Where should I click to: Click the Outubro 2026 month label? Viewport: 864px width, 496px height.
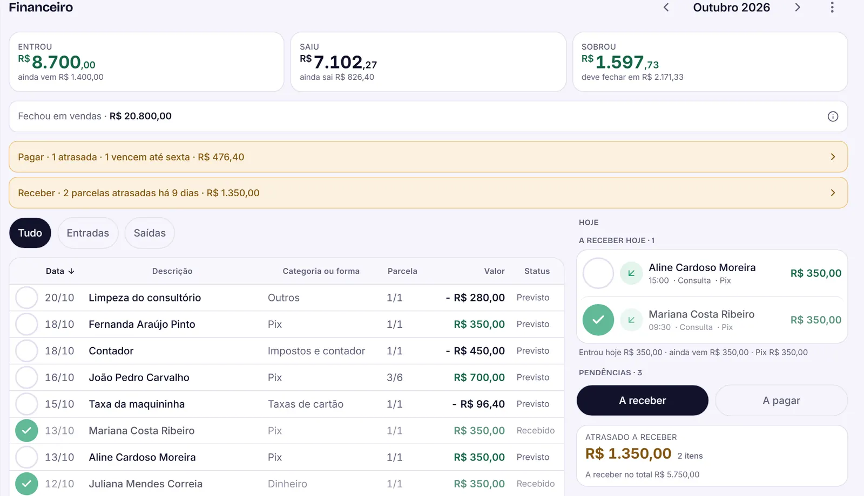[x=732, y=8]
